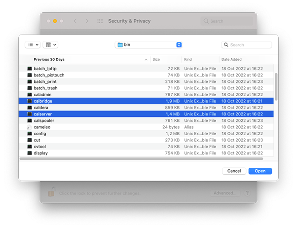Image resolution: width=296 pixels, height=227 pixels.
Task: Click the batch_lpftp file icon
Action: (30, 69)
